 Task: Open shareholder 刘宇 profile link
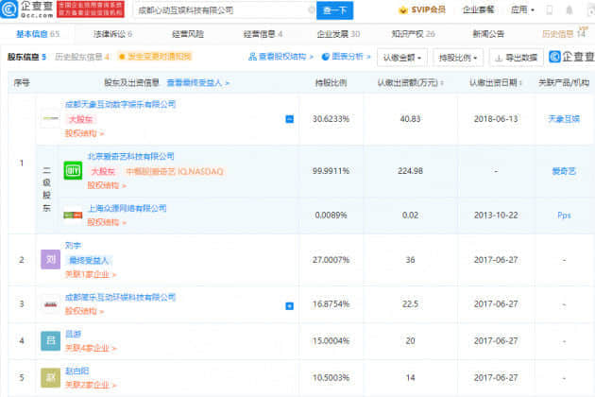click(x=73, y=246)
